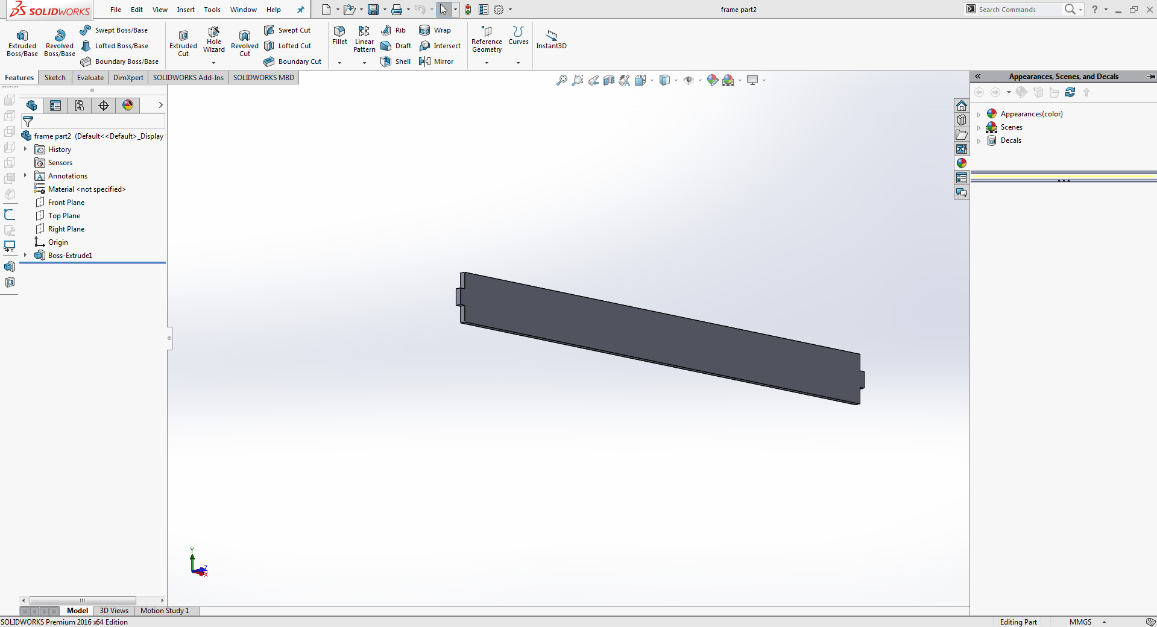
Task: Click the Draft feature
Action: click(x=396, y=46)
